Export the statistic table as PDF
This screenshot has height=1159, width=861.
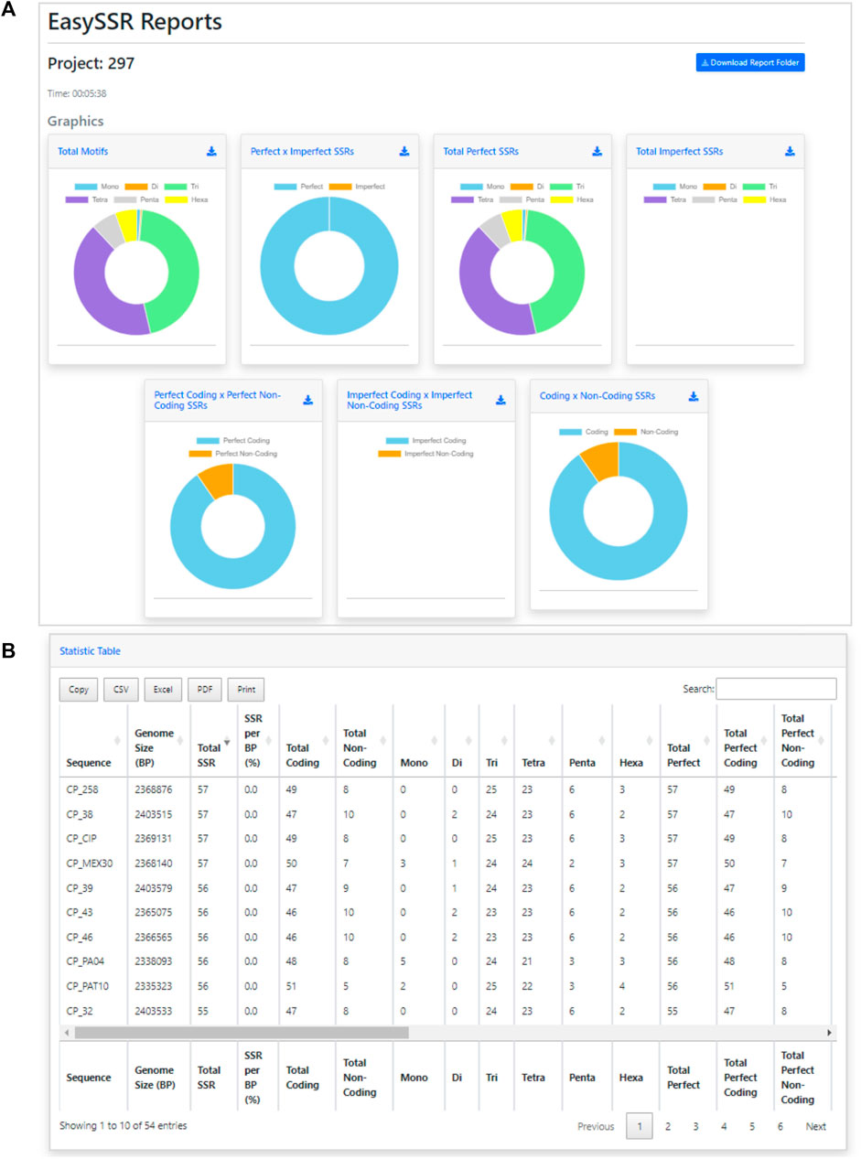click(x=205, y=690)
